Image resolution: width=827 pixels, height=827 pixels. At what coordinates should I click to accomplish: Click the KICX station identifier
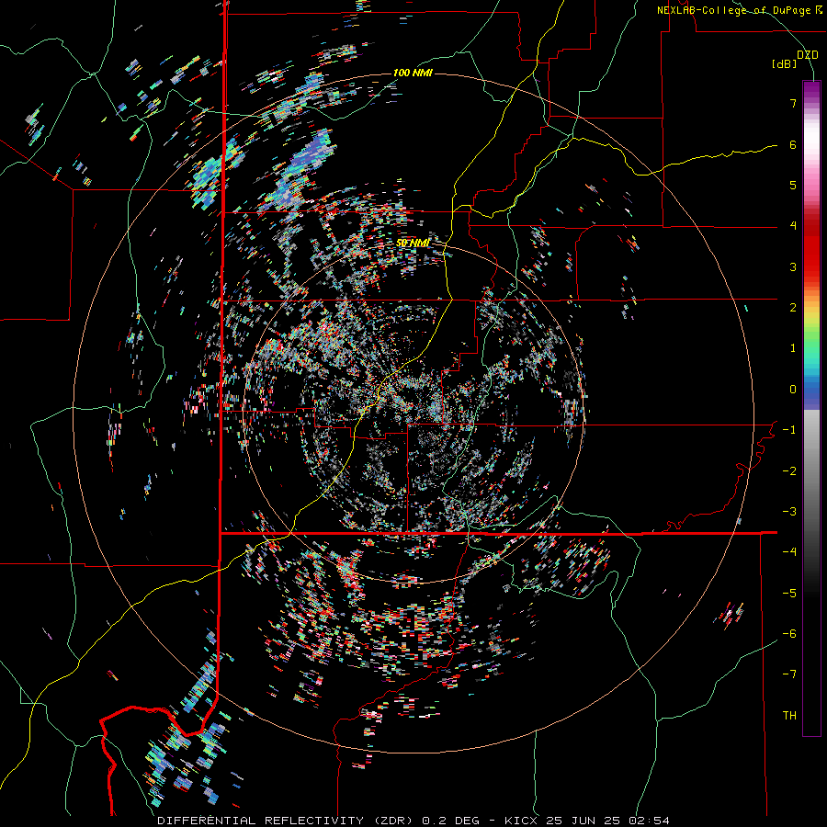coord(521,821)
